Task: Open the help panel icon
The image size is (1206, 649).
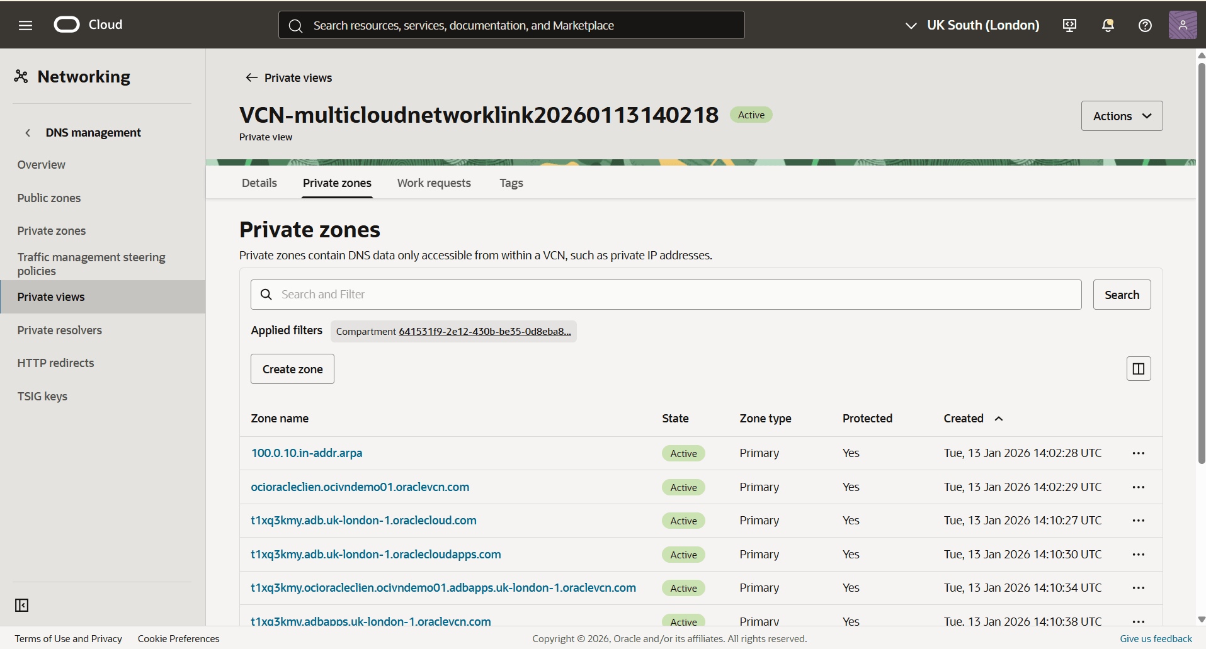Action: click(1145, 25)
